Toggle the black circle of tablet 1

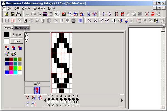tap(49, 99)
